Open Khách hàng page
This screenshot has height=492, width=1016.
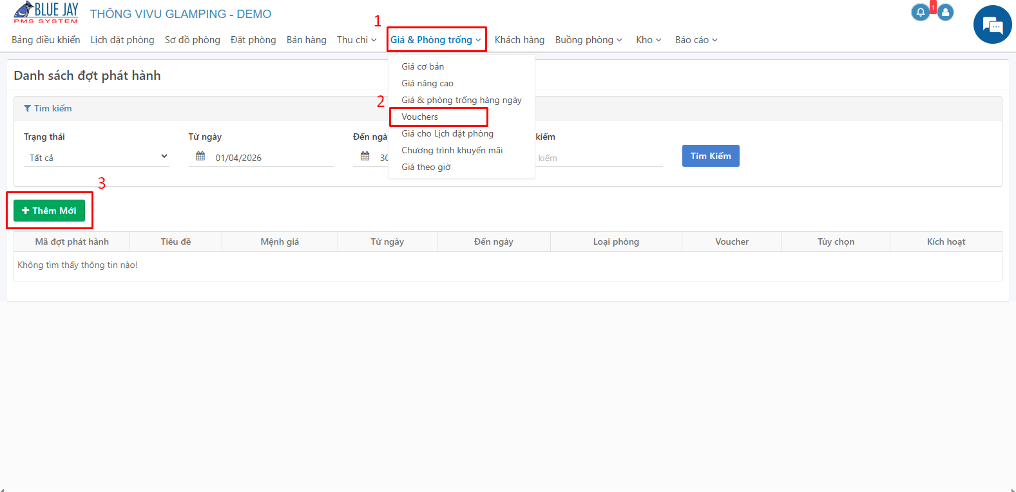[519, 40]
